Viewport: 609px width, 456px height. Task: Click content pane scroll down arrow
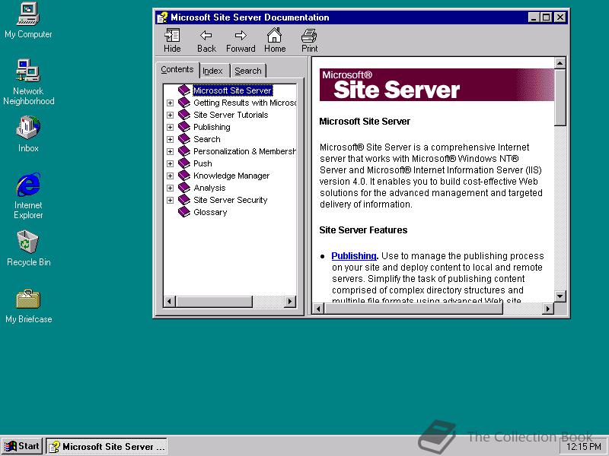(560, 296)
